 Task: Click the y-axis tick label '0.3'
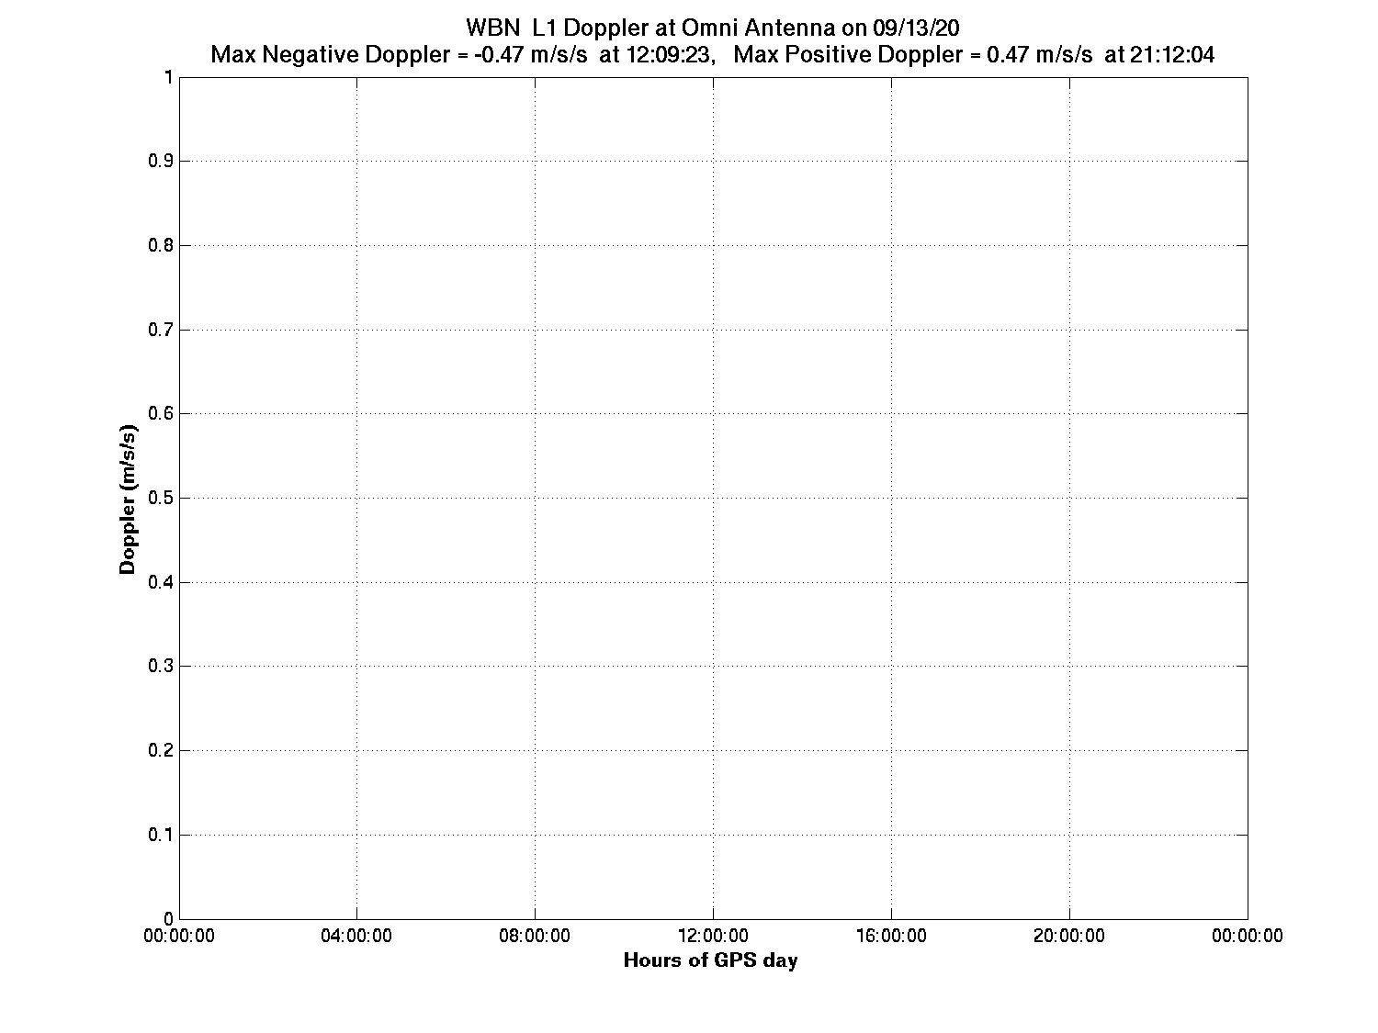(161, 667)
